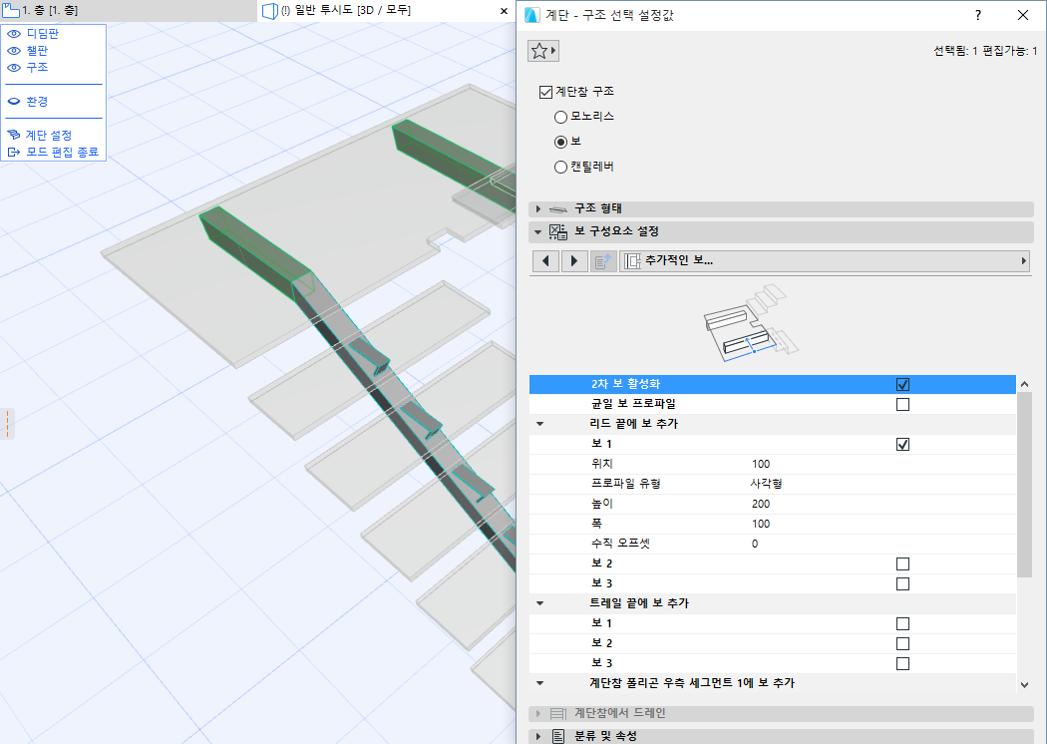Open 계단 설정 from edit palette
Viewport: 1047px width, 744px height.
click(x=48, y=135)
